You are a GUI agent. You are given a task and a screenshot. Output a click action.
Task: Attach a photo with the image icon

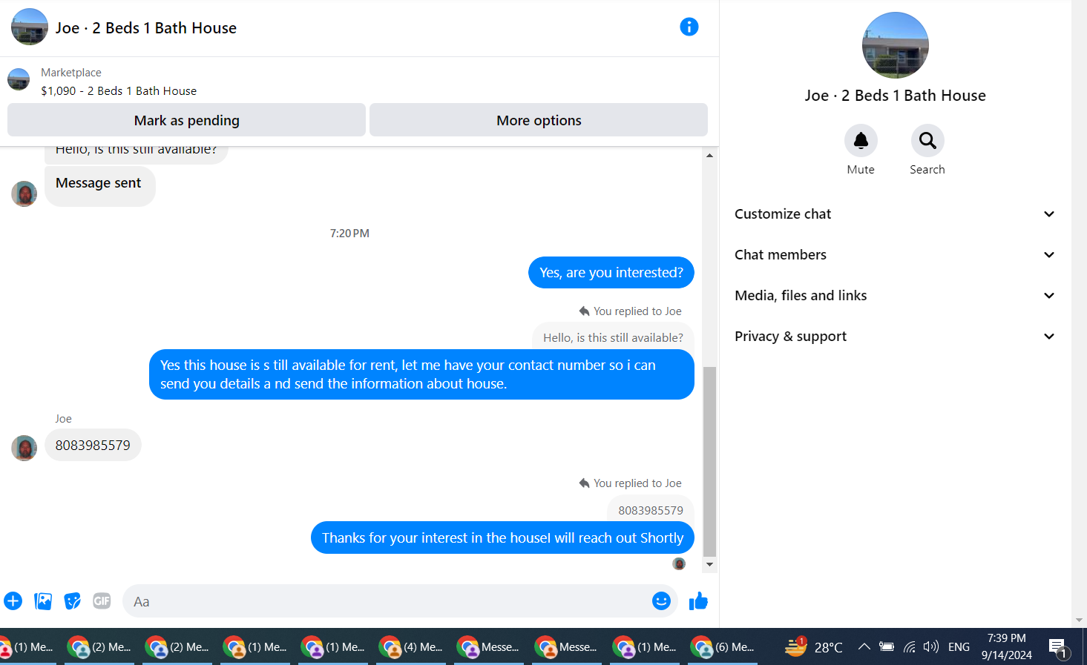tap(43, 601)
